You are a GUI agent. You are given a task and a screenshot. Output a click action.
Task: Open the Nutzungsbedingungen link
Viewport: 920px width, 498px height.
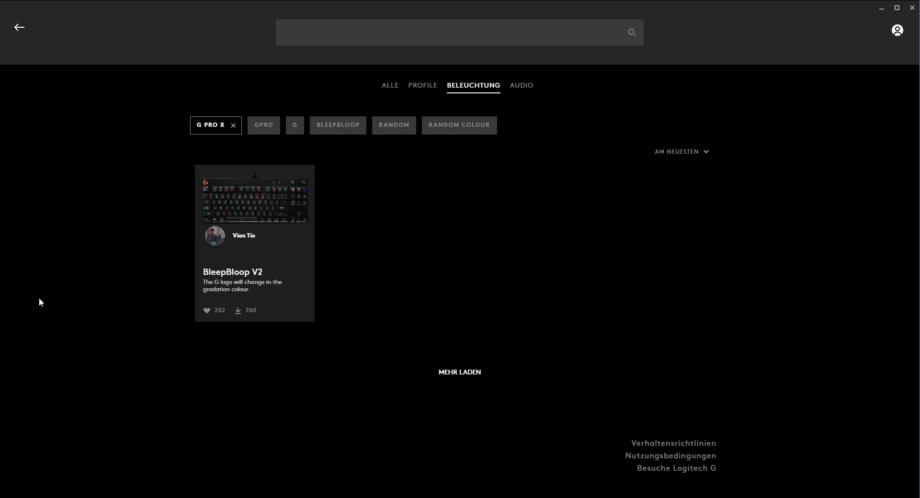point(670,456)
